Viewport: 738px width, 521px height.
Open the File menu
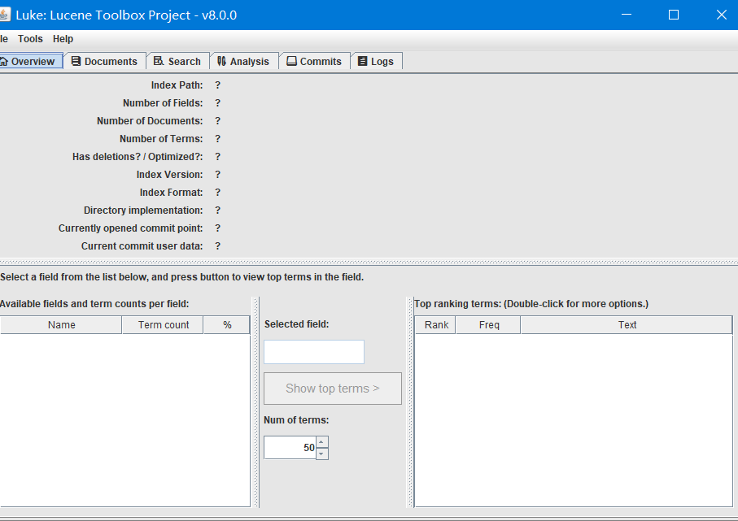(4, 39)
